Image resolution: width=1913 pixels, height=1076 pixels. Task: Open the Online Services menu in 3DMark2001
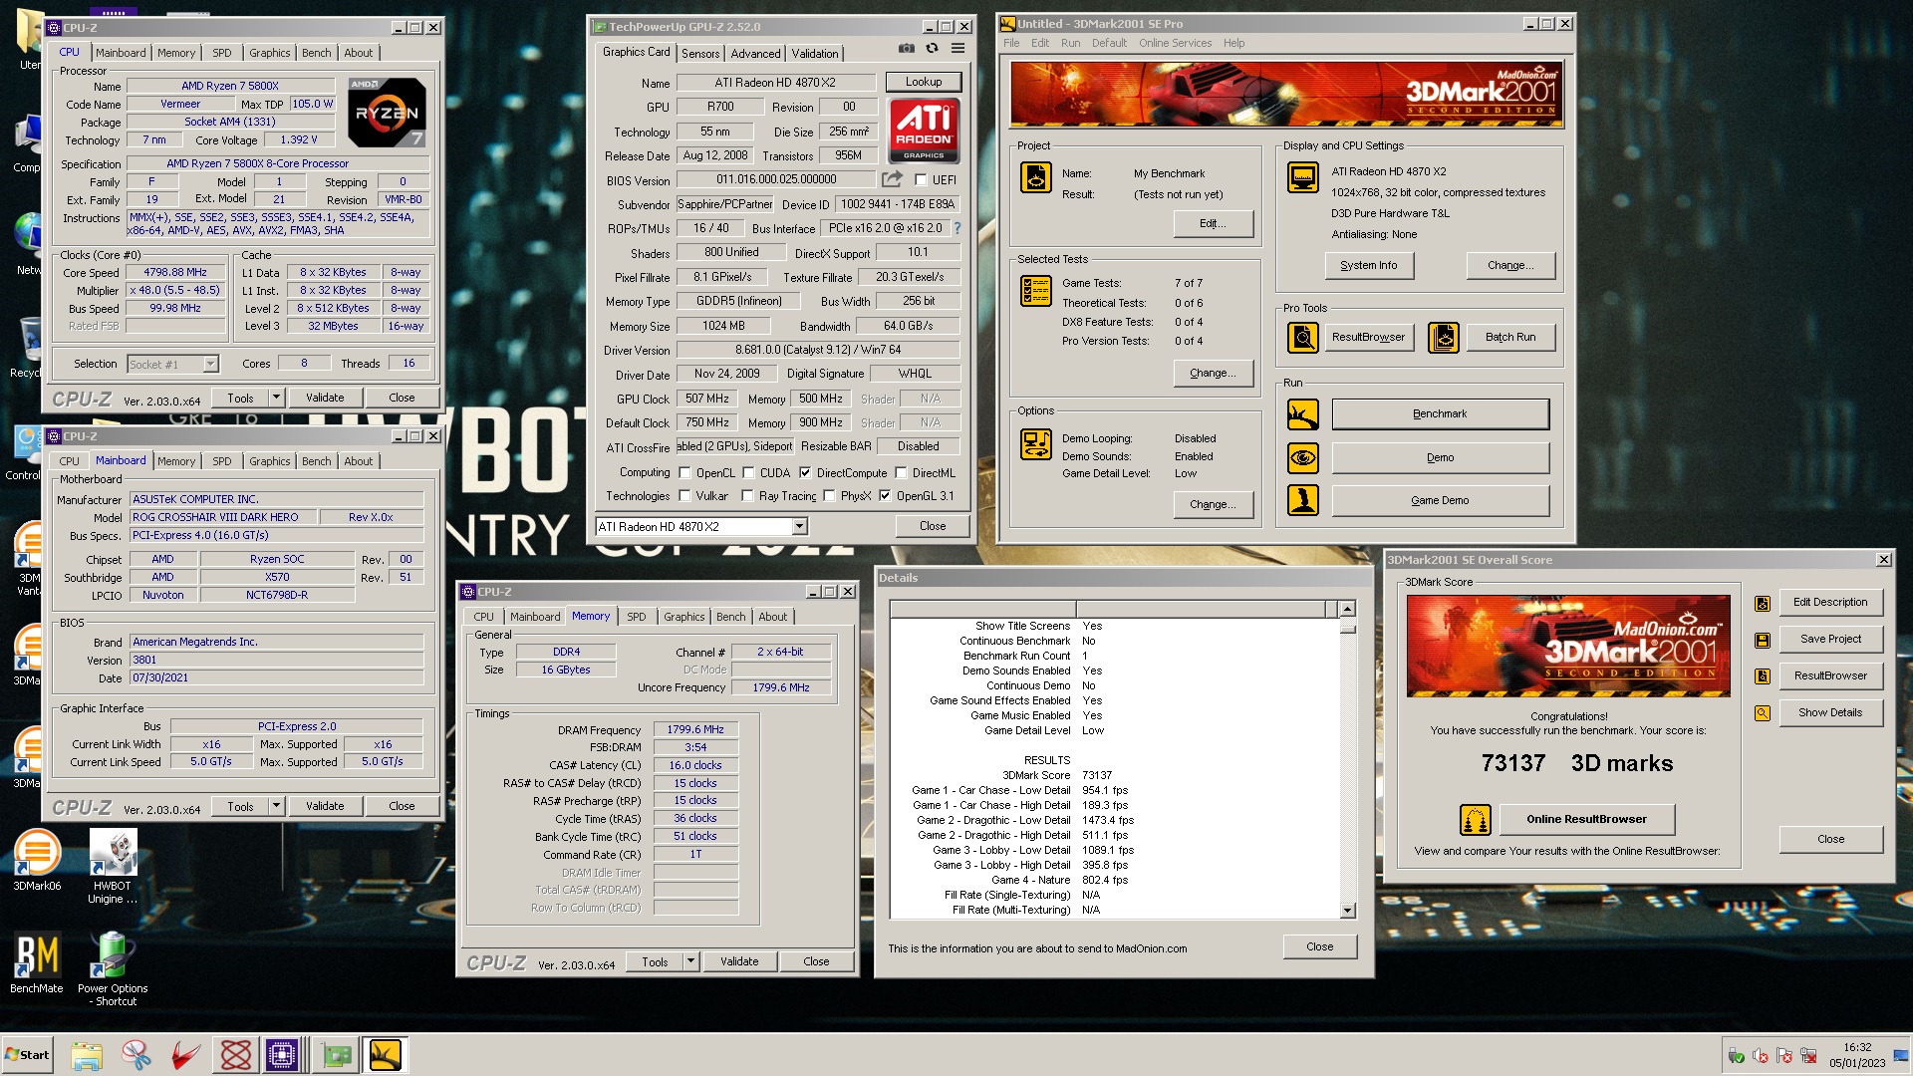(x=1176, y=43)
